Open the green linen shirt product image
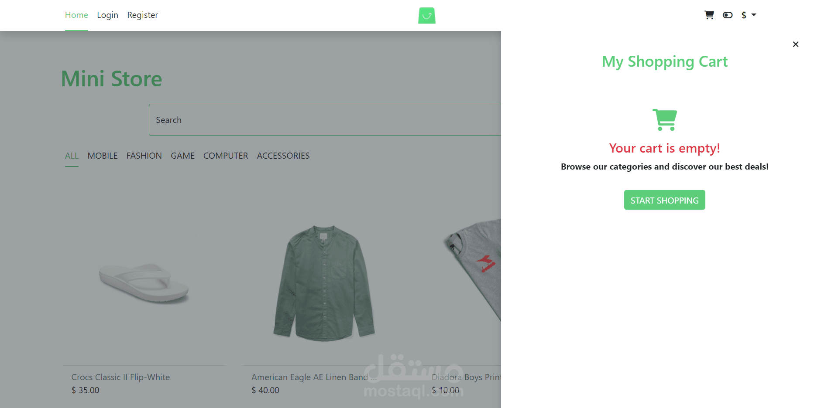 [324, 282]
